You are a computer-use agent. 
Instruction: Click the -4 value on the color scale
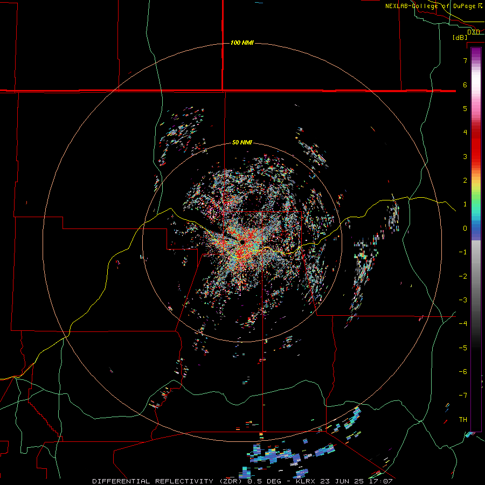pyautogui.click(x=463, y=324)
